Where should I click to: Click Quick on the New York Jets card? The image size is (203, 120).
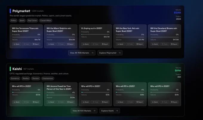pos(120,44)
